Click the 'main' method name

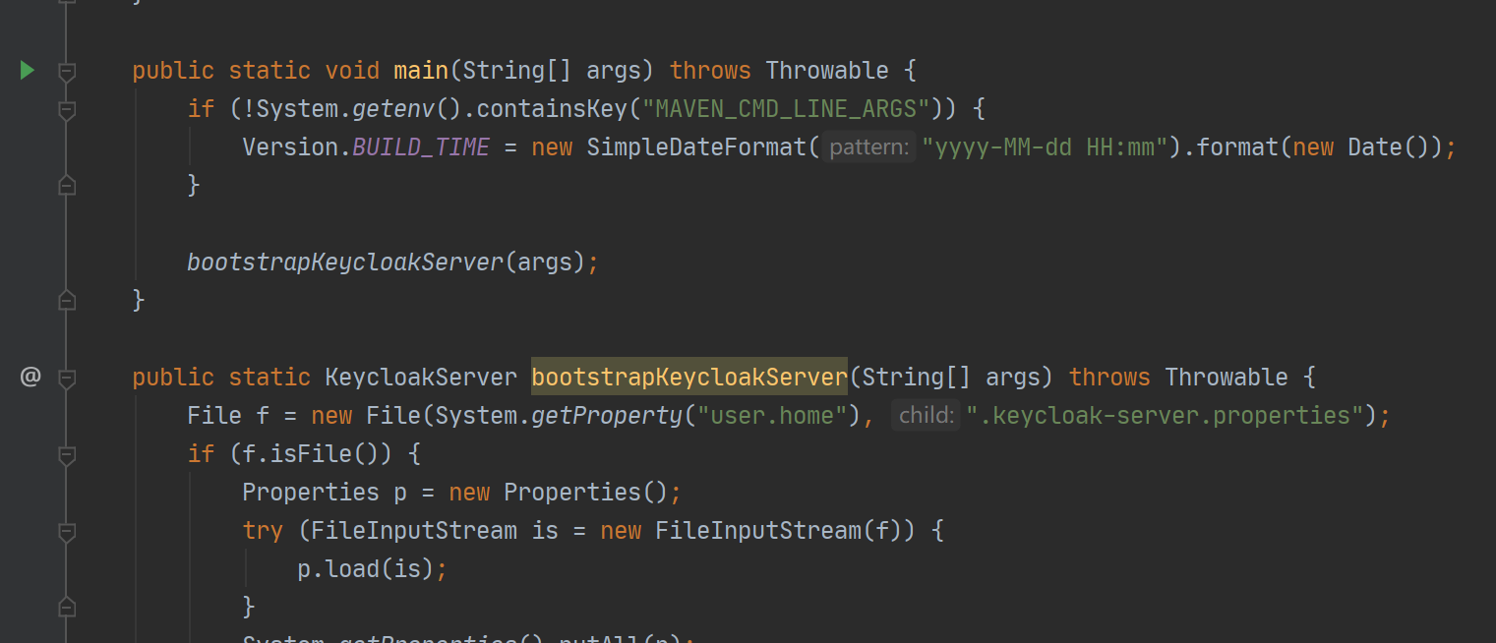pyautogui.click(x=421, y=71)
